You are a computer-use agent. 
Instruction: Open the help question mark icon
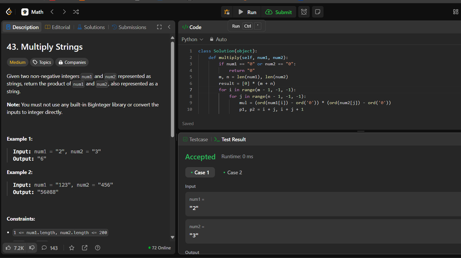[98, 248]
